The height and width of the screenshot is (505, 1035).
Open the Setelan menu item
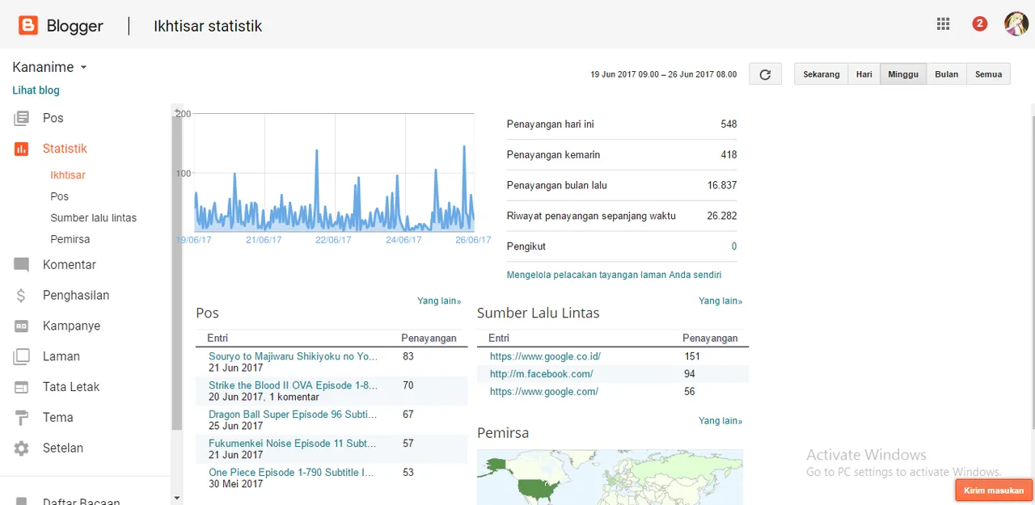(x=63, y=448)
